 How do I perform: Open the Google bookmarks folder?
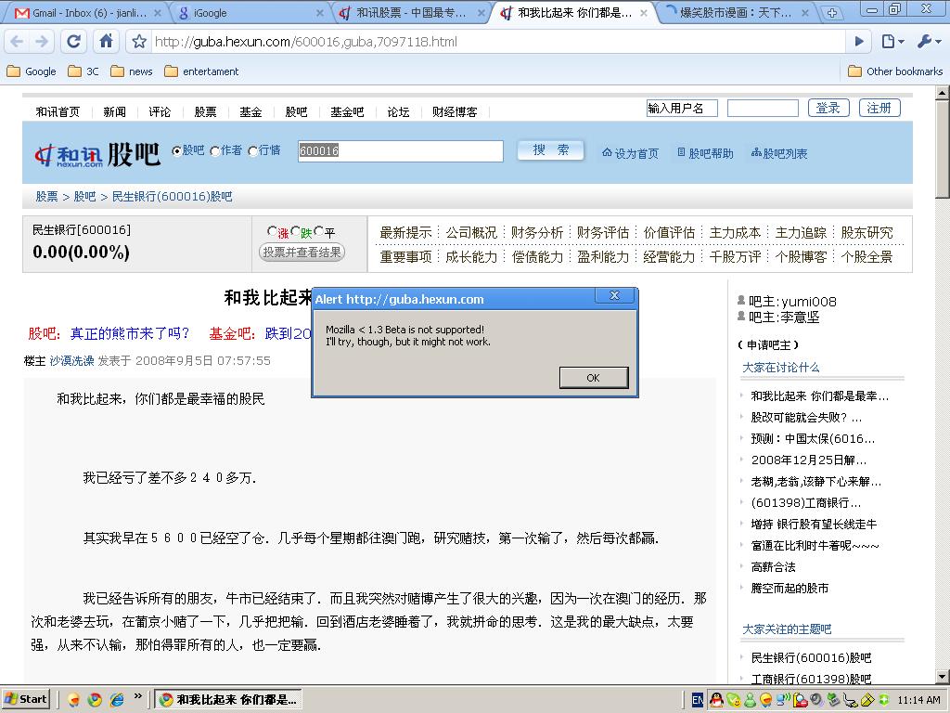(32, 71)
